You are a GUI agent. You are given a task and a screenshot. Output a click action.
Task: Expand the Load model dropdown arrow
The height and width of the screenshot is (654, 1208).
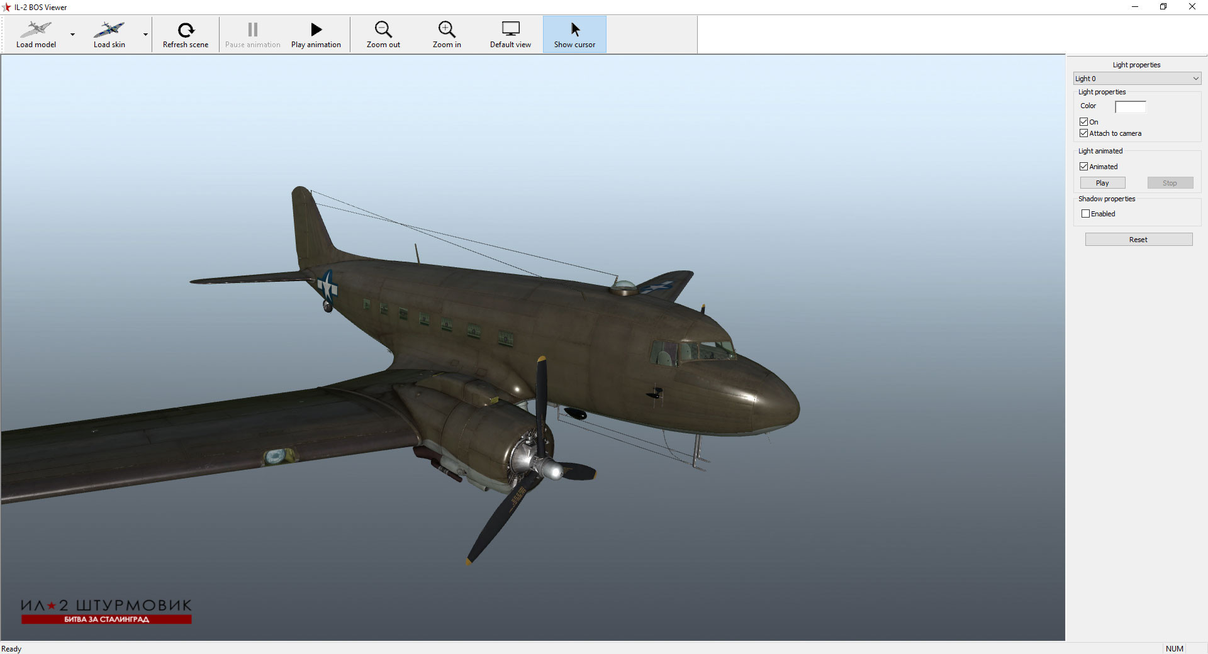click(72, 35)
